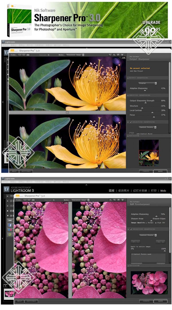
Task: Click yellow flower navigator thumbnail
Action: click(149, 152)
